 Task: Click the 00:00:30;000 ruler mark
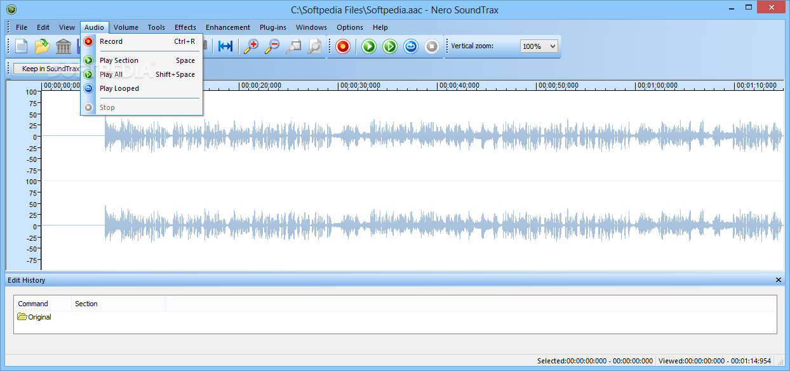coord(360,85)
